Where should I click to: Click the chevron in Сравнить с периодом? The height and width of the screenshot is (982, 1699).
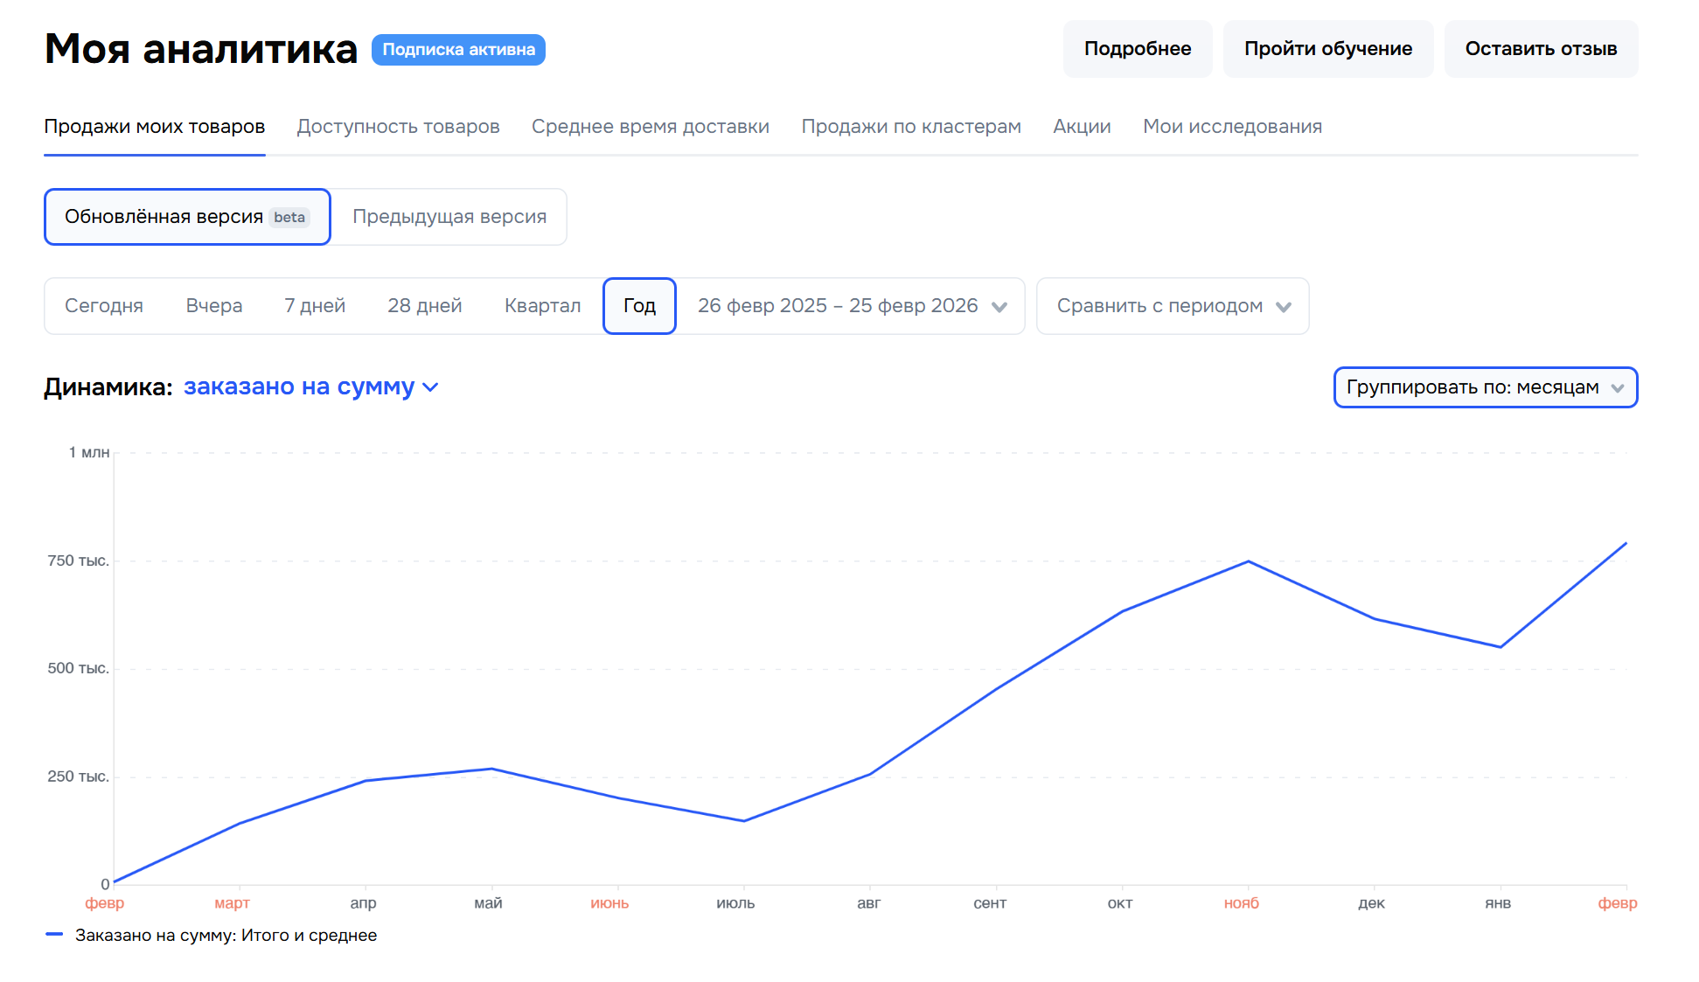[x=1283, y=307]
